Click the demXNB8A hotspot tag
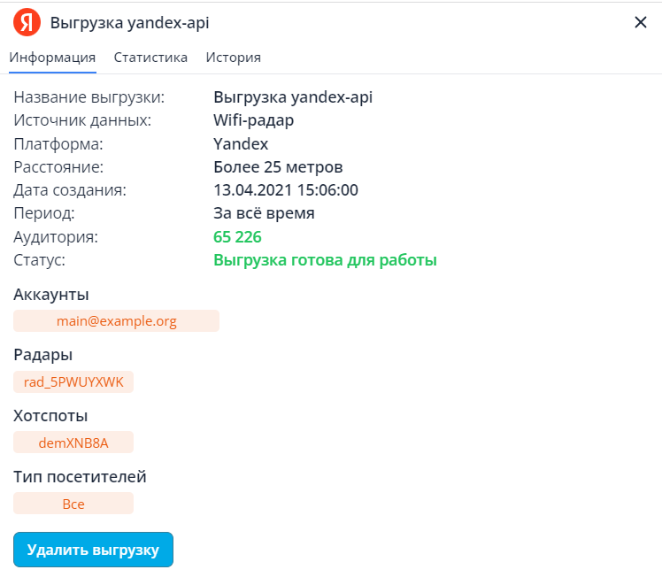Screen dimensions: 662x585 click(73, 443)
